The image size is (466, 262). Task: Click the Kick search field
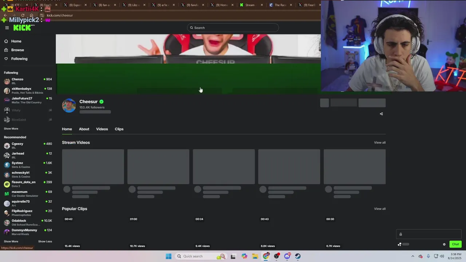(233, 28)
